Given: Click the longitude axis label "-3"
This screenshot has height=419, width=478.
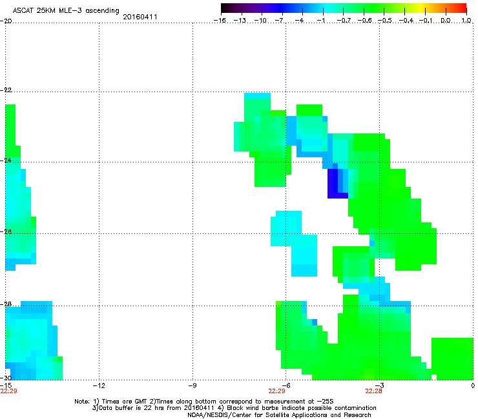Looking at the screenshot, I should pyautogui.click(x=379, y=385).
